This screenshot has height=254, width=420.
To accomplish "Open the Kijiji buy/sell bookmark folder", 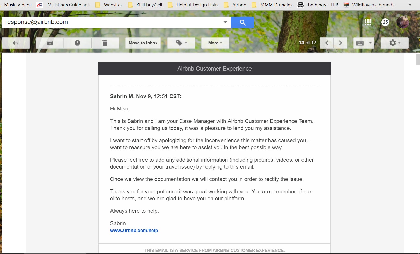I will click(145, 5).
